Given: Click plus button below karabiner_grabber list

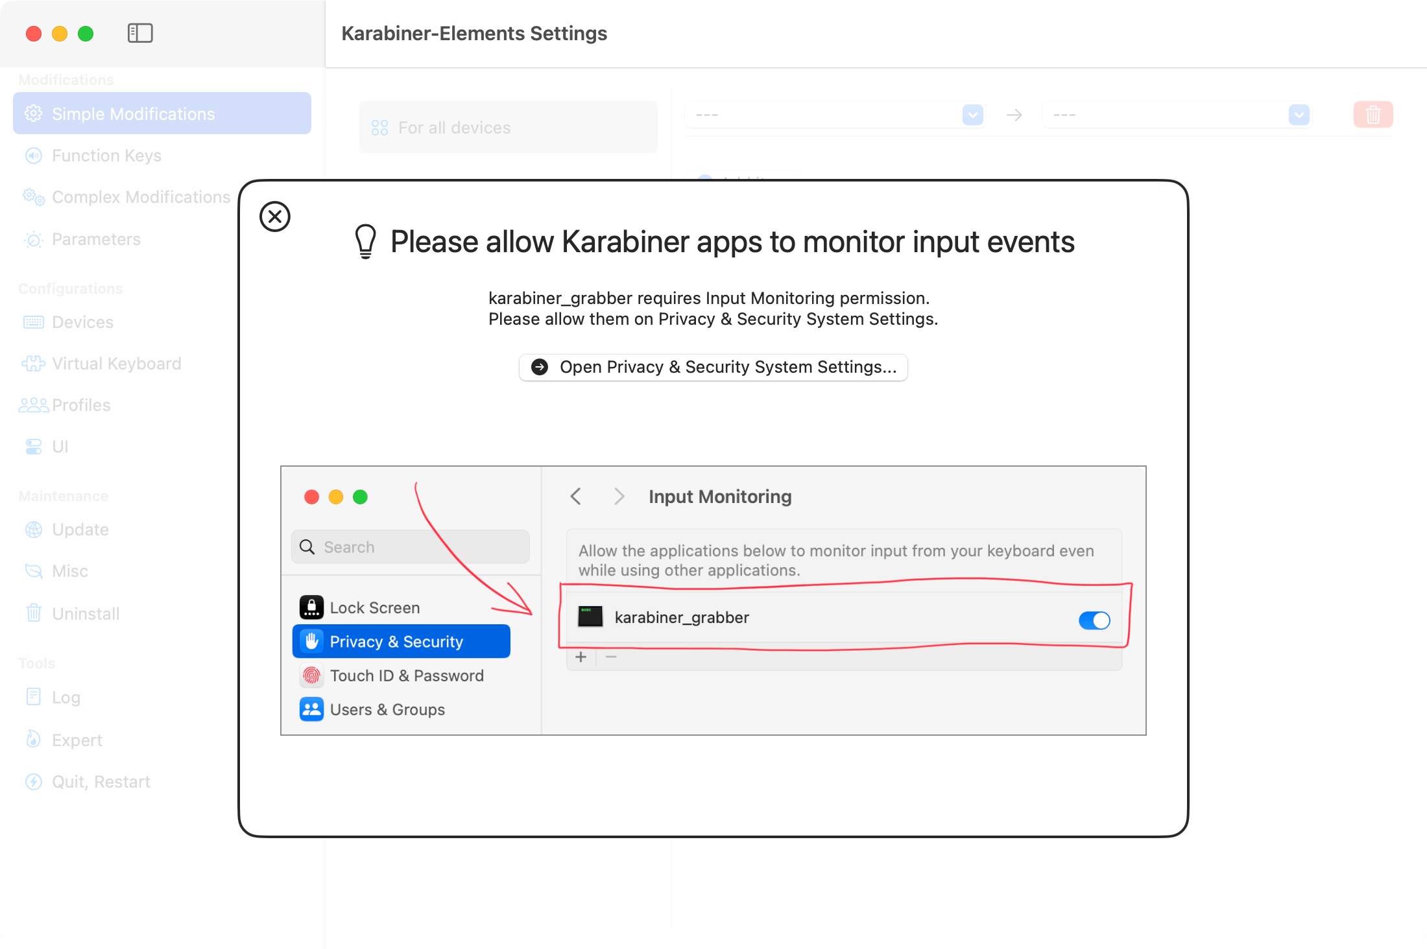Looking at the screenshot, I should click(x=581, y=657).
